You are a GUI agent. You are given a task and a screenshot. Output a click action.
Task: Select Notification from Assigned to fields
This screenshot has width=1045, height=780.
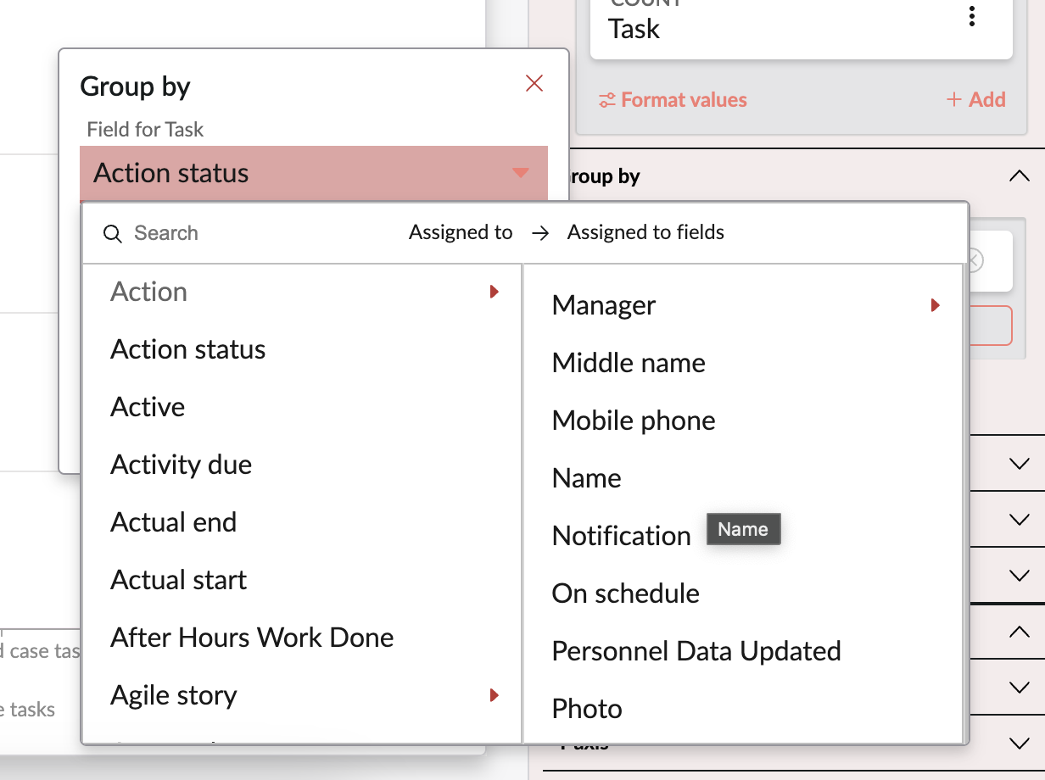point(621,535)
